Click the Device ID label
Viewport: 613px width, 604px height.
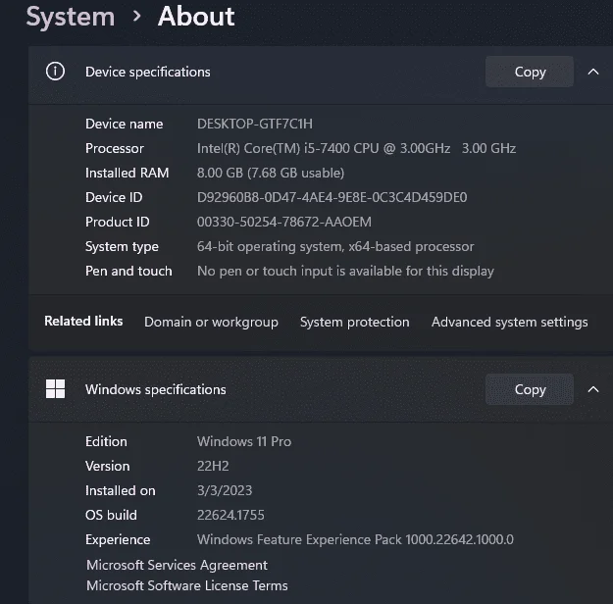114,197
